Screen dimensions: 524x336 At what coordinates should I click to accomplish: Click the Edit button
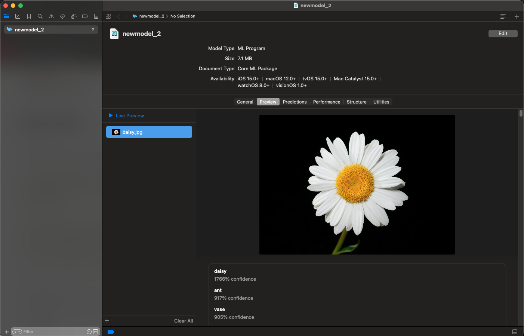coord(503,34)
